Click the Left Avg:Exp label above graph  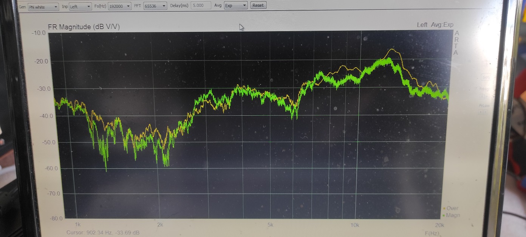435,25
